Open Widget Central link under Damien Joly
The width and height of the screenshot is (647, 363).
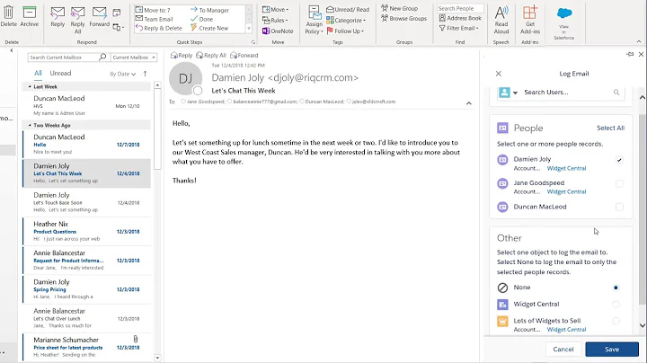click(566, 168)
